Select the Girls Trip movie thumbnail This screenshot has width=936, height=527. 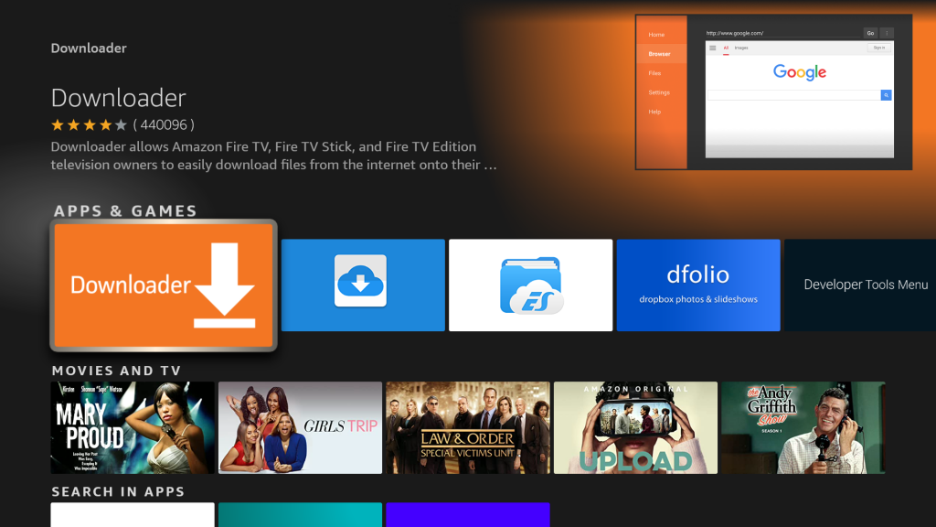click(300, 428)
